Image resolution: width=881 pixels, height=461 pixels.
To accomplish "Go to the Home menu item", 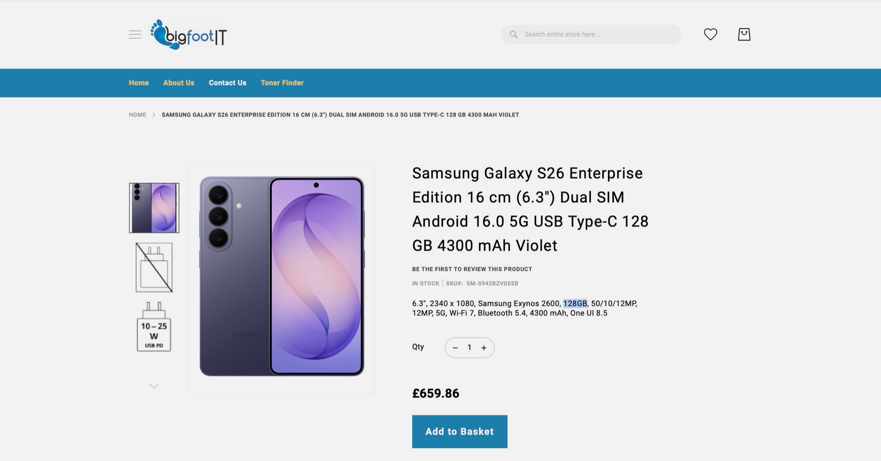I will point(139,83).
